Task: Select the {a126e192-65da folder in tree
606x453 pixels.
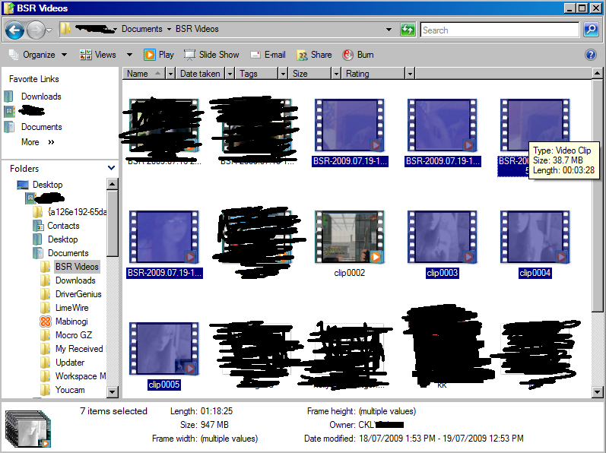Action: coord(77,212)
